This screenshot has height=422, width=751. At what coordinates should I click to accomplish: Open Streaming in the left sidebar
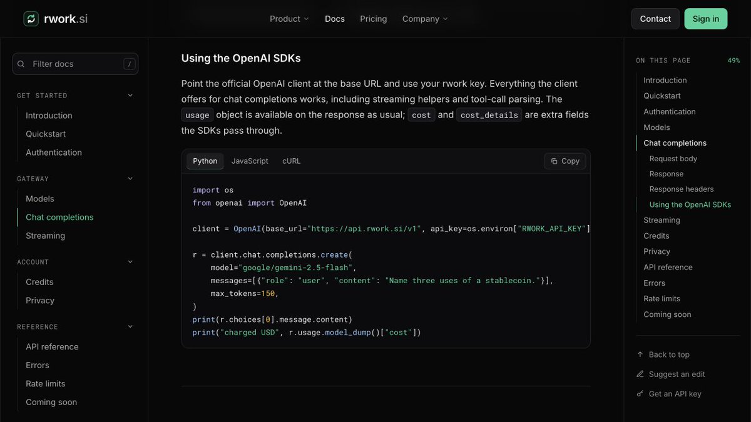tap(45, 236)
